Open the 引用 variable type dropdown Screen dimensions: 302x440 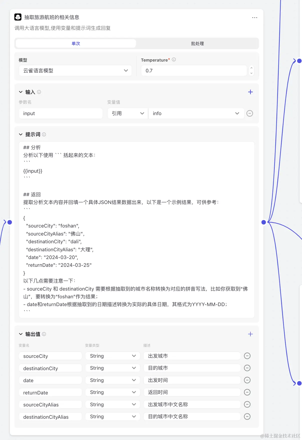tap(128, 113)
